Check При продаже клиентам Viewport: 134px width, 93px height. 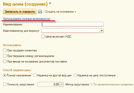click(x=5, y=50)
